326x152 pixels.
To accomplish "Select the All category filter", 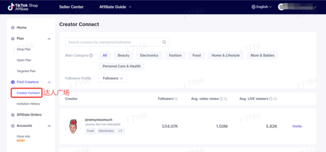I will (105, 55).
